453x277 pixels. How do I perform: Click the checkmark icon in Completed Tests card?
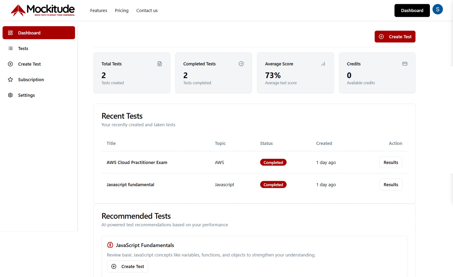[x=241, y=64]
